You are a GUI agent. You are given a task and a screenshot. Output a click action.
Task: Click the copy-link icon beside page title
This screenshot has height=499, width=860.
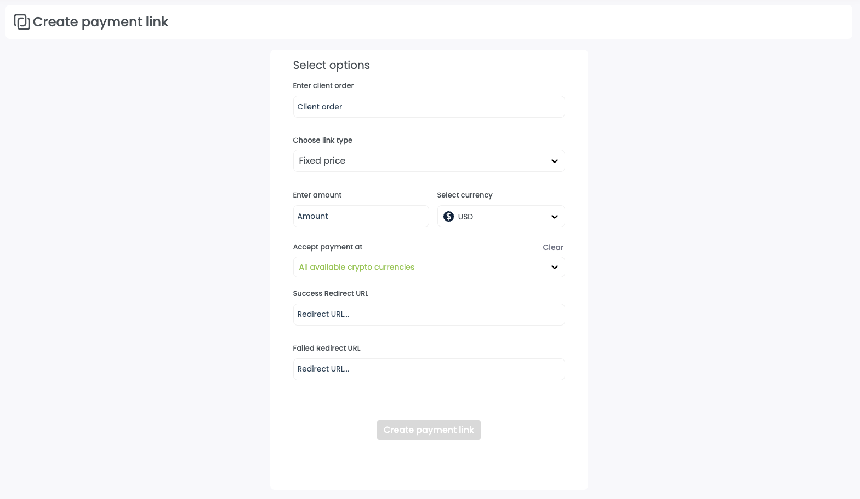click(22, 22)
